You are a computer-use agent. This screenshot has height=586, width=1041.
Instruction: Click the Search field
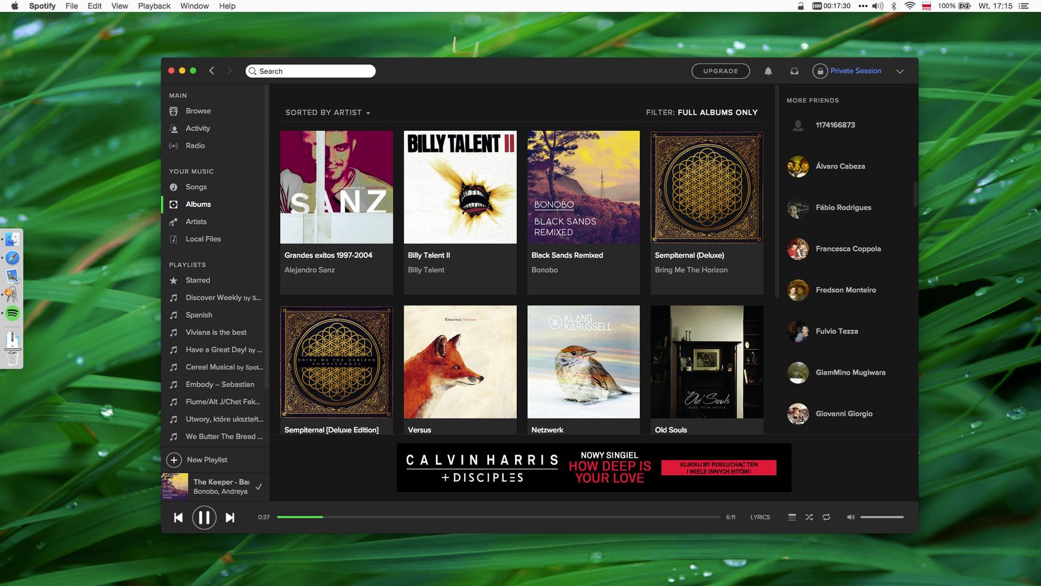(310, 71)
